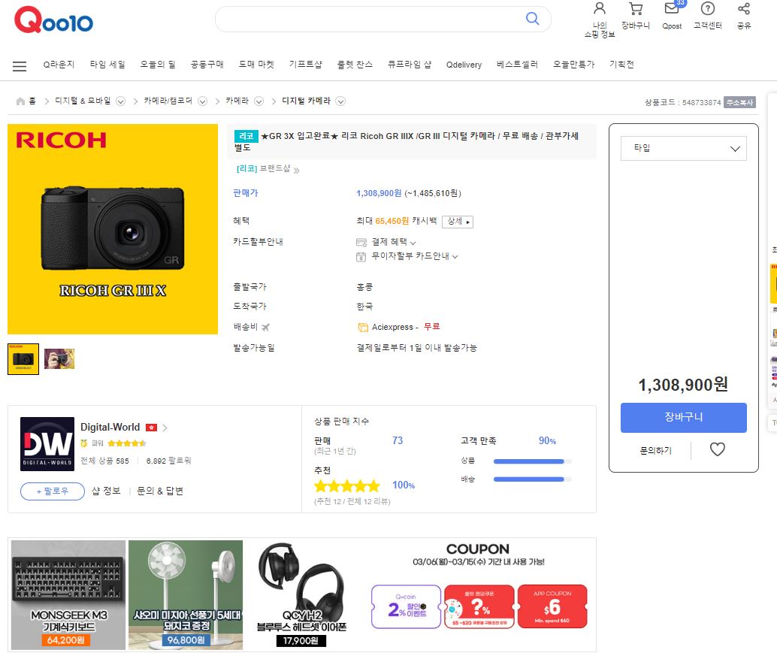Click the Aciexpress shipping box icon

click(363, 327)
